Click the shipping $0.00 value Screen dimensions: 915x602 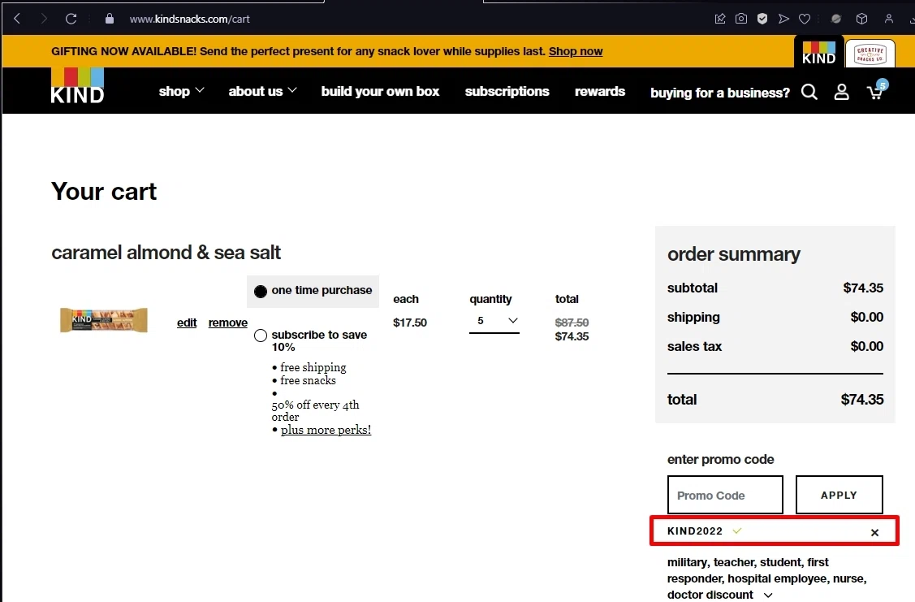(866, 317)
